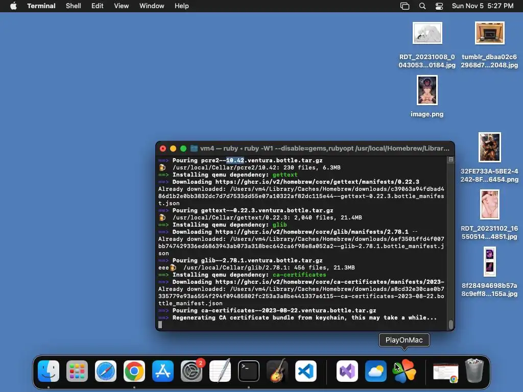Screen dimensions: 523x392
Task: Close the Terminal window
Action: (163, 149)
